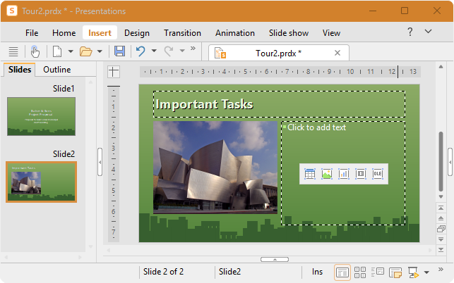Insert chart via placeholder chart icon

pos(344,174)
